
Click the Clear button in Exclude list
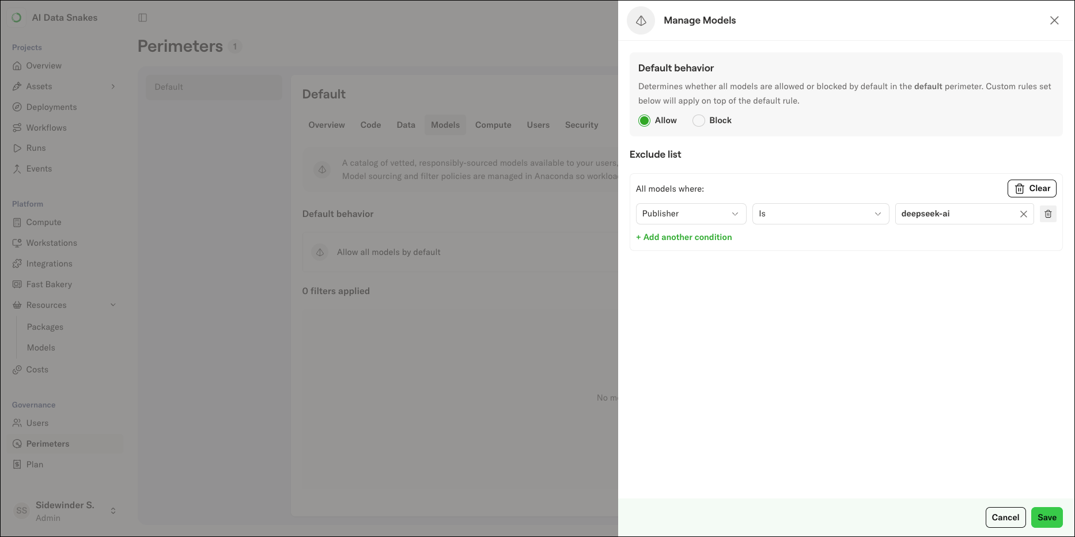click(x=1032, y=188)
